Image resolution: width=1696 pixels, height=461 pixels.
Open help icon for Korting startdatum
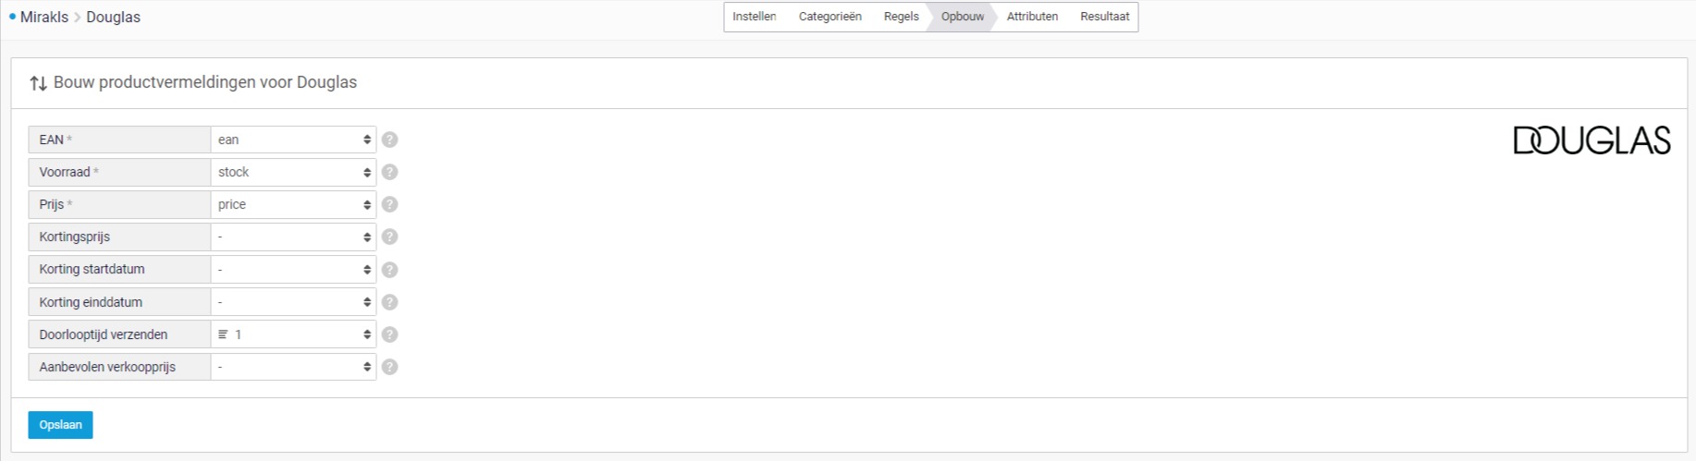pos(390,270)
